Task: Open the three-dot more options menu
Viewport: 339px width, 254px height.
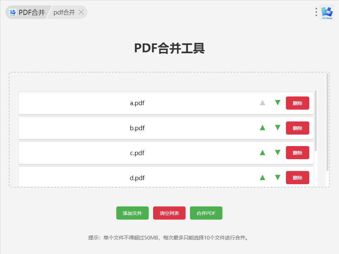Action: (x=316, y=12)
